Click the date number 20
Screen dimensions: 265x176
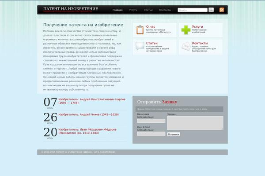pyautogui.click(x=50, y=132)
